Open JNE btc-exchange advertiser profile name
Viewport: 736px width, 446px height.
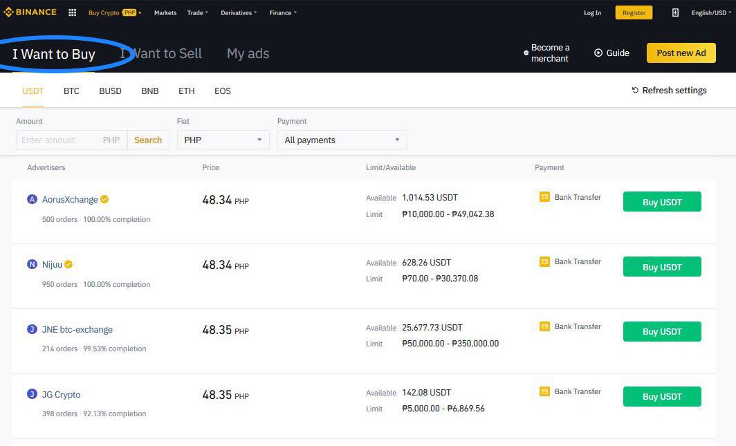coord(77,329)
